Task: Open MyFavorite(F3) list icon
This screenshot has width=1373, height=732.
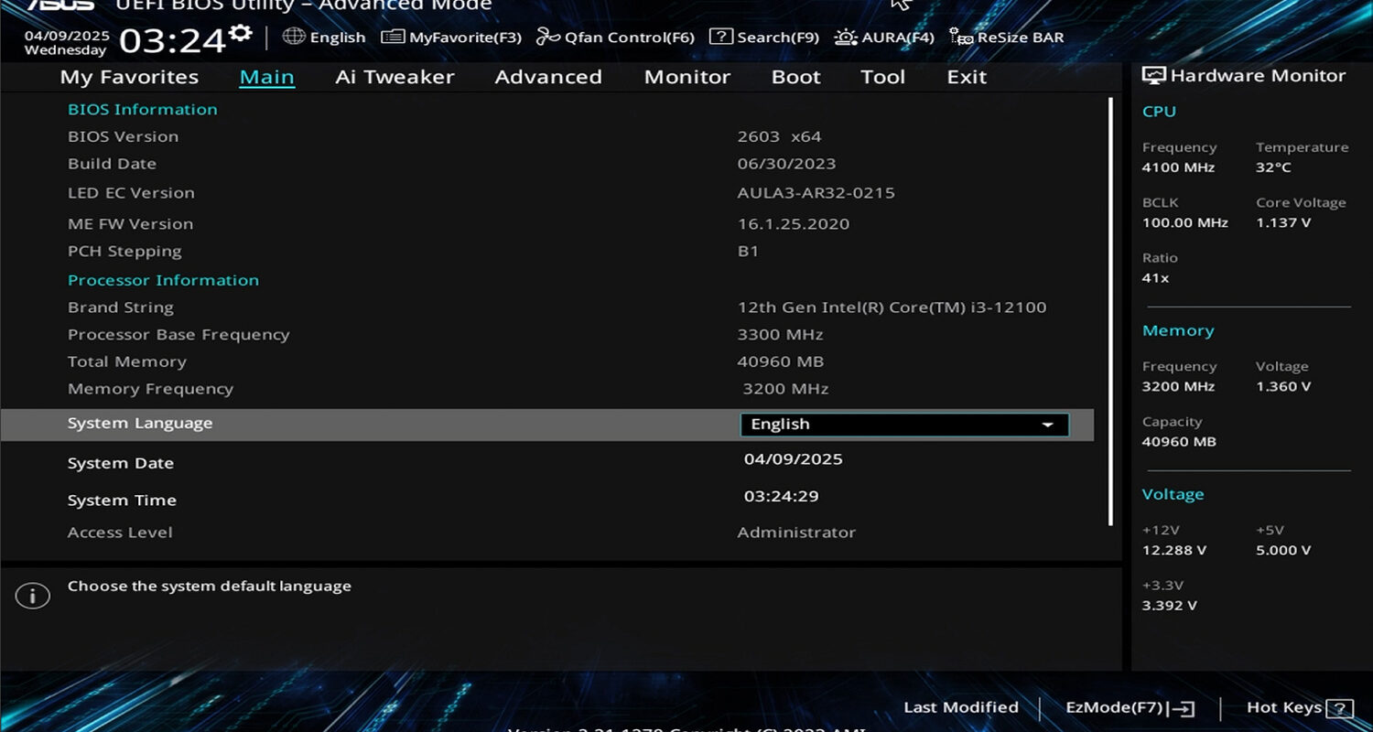Action: pos(393,37)
